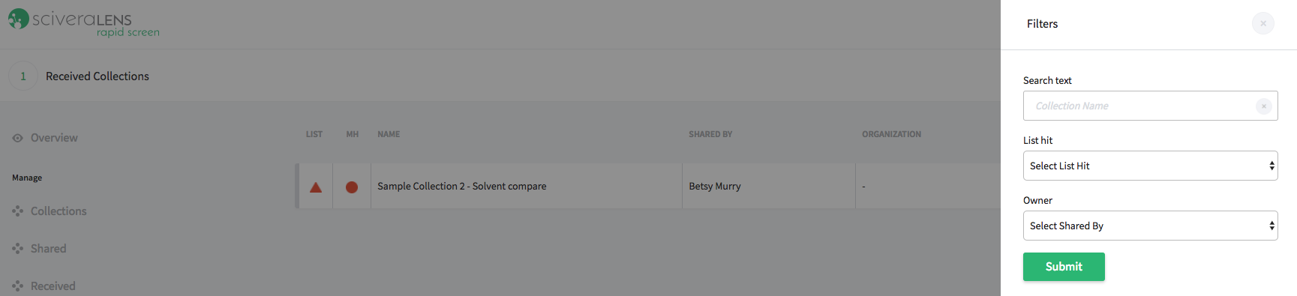Open Sample Collection 2 - Solvent compare
The image size is (1297, 296).
click(461, 186)
